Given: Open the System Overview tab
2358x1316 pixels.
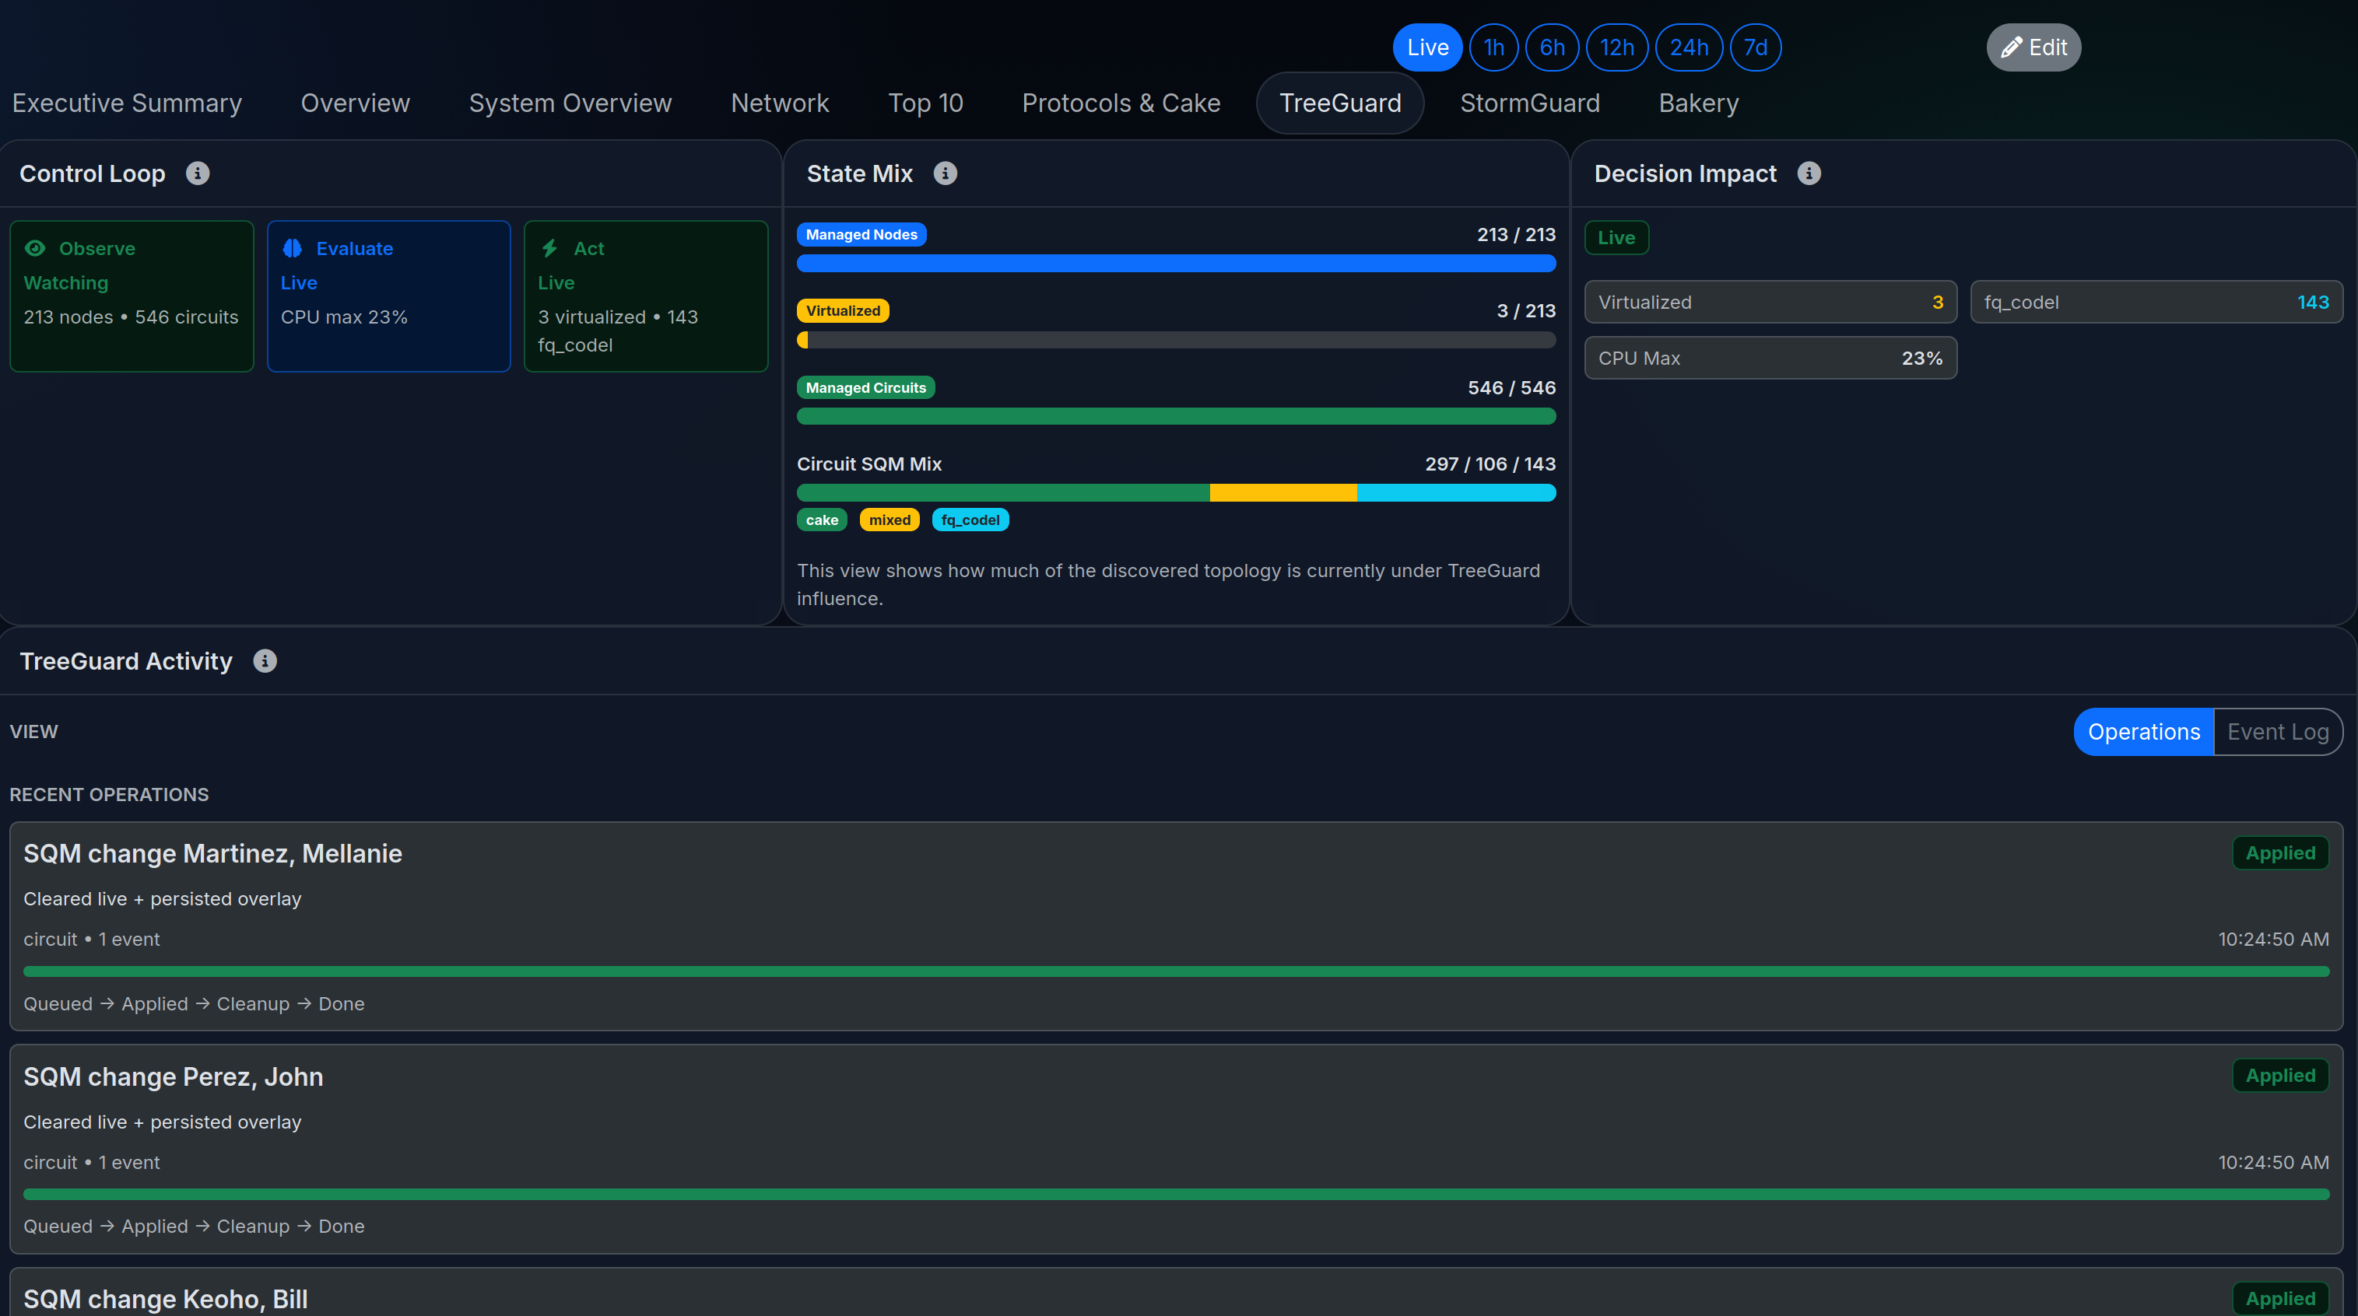Looking at the screenshot, I should 570,103.
